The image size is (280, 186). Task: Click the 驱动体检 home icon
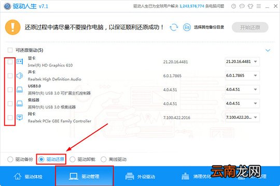pyautogui.click(x=18, y=176)
